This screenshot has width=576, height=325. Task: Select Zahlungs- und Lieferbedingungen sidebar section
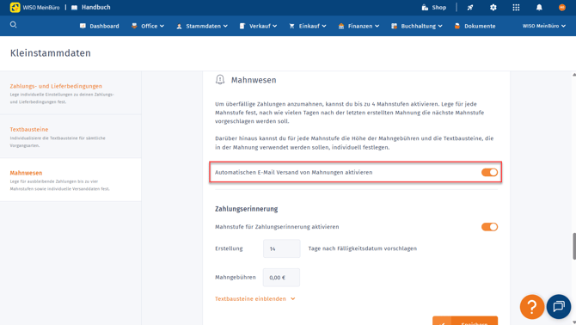[70, 93]
